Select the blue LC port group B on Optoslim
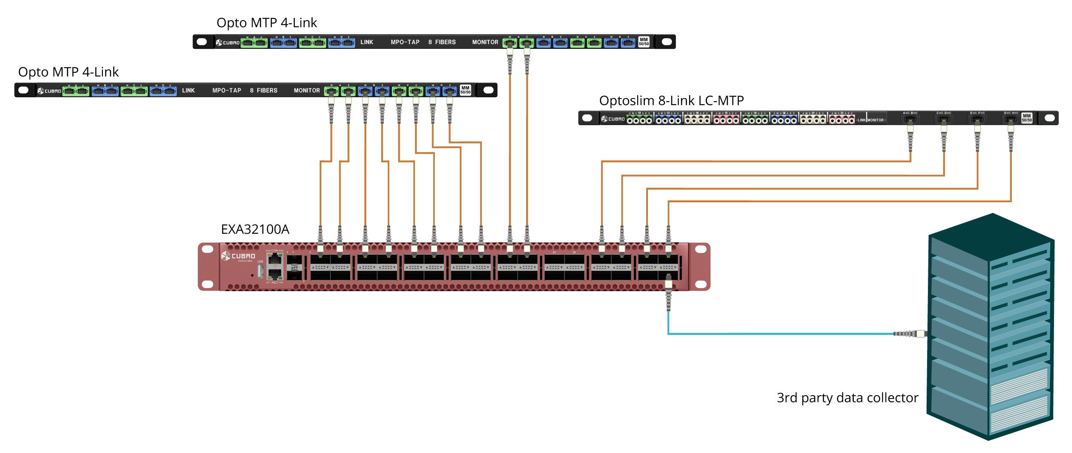1072x453 pixels. tap(668, 120)
